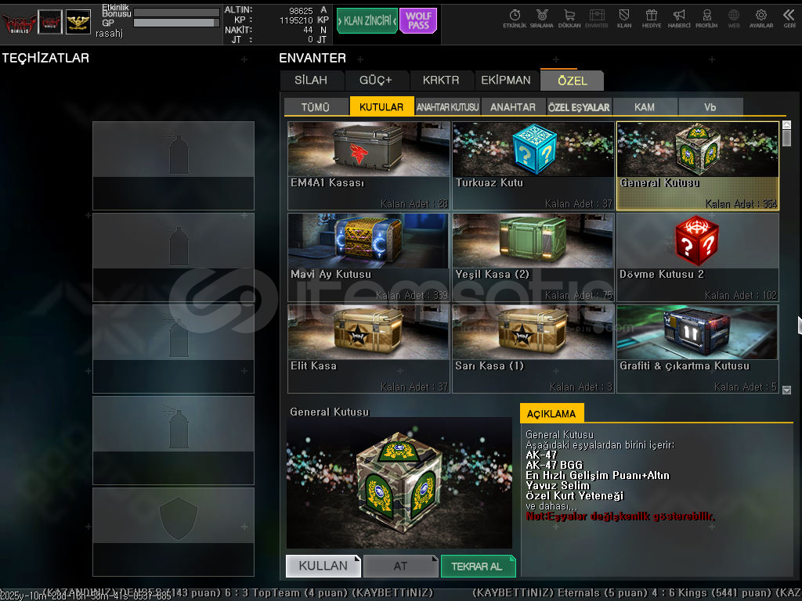The width and height of the screenshot is (802, 601).
Task: Select the EM4A1 Kasası item
Action: click(369, 166)
